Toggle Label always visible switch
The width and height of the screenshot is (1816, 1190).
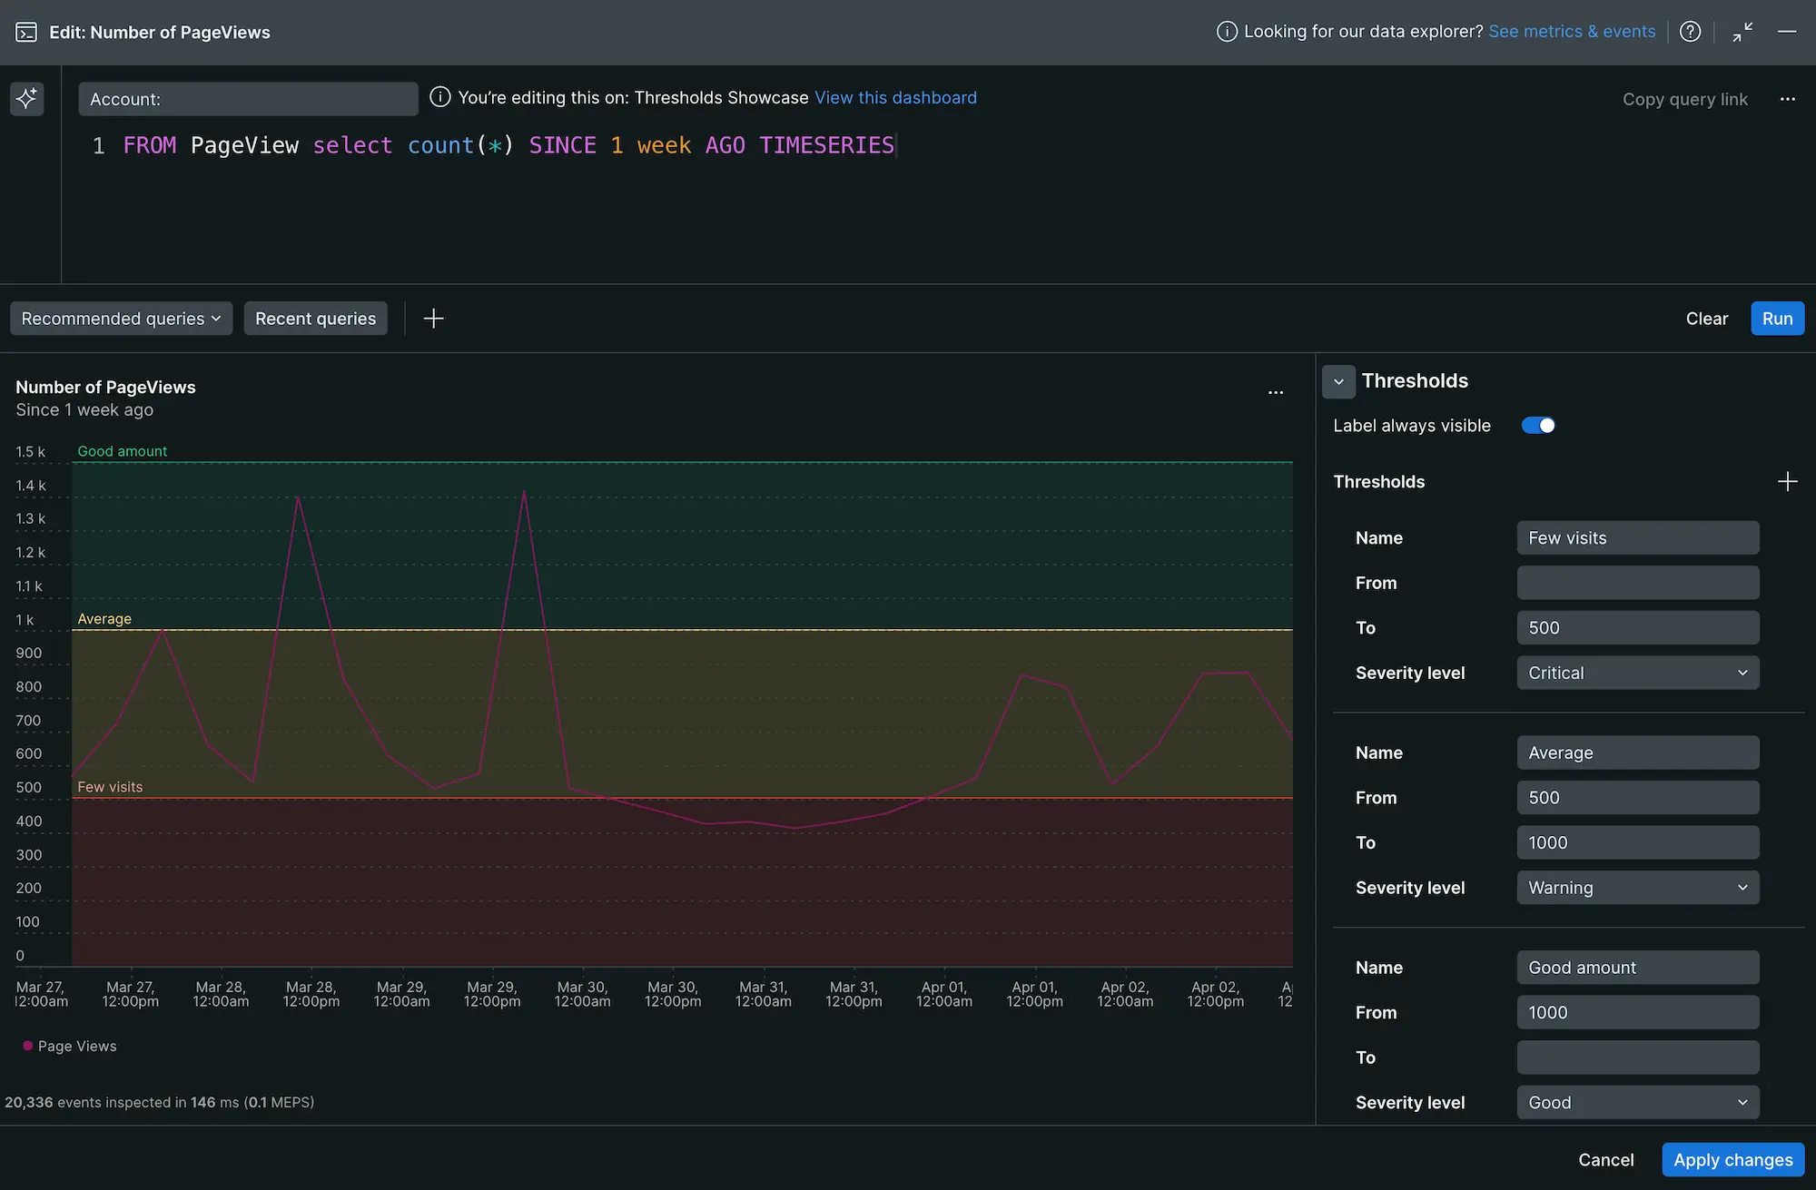[1538, 426]
